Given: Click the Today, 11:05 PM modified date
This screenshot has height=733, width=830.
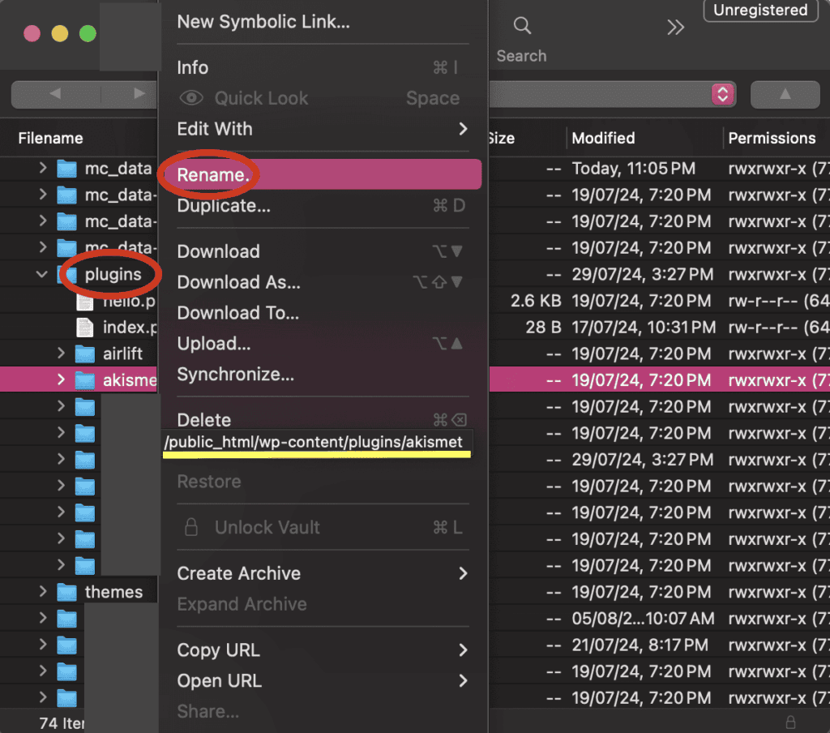Looking at the screenshot, I should [634, 169].
